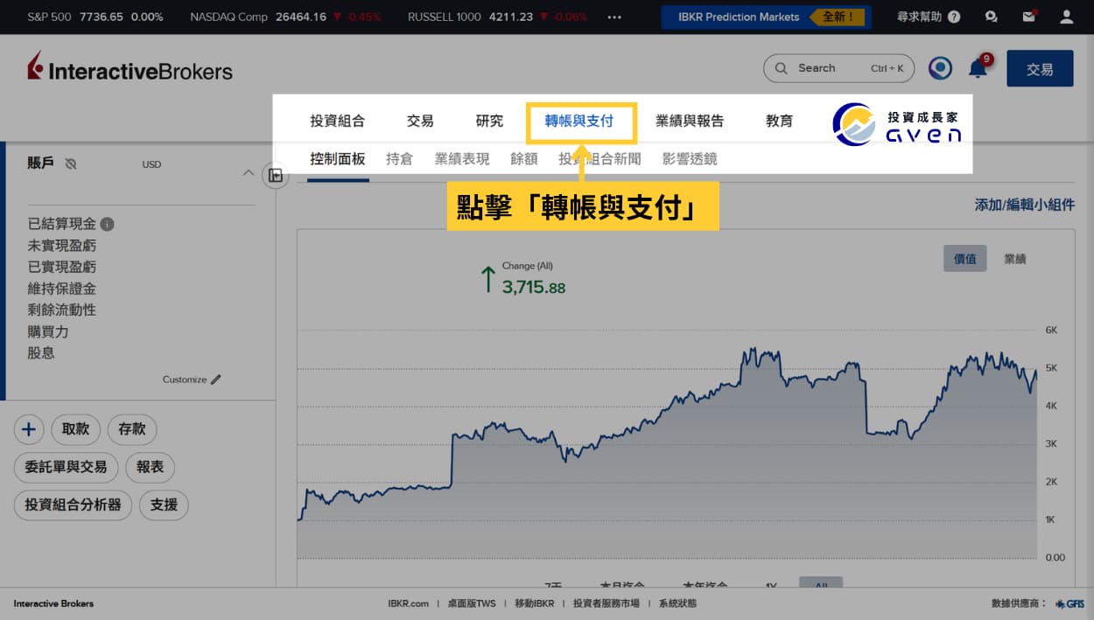Image resolution: width=1094 pixels, height=620 pixels.
Task: Open the 轉帳與支付 menu
Action: 579,122
